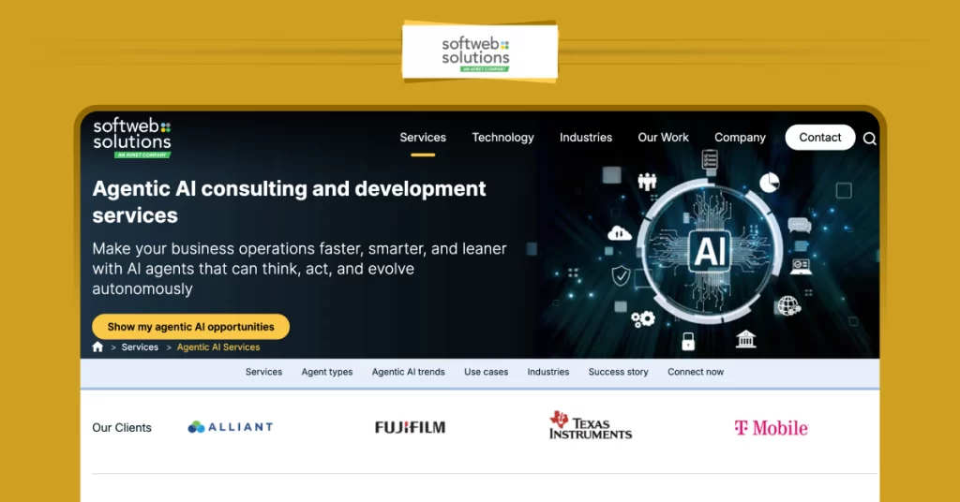
Task: Open the Our Work menu
Action: click(663, 138)
